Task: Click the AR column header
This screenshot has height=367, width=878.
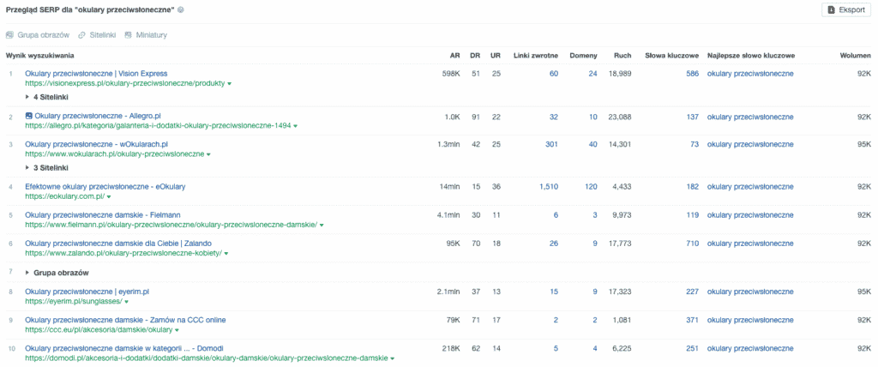Action: [454, 56]
